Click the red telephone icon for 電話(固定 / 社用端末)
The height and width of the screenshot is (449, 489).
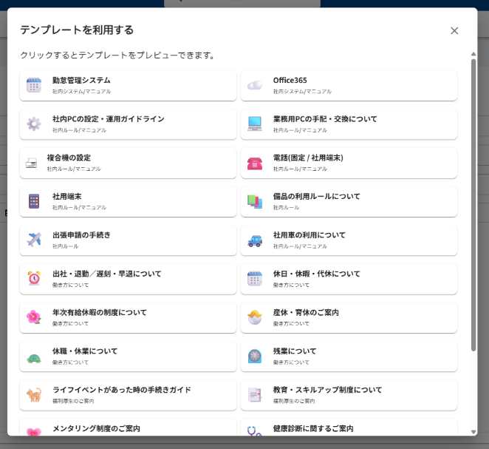[x=255, y=163]
